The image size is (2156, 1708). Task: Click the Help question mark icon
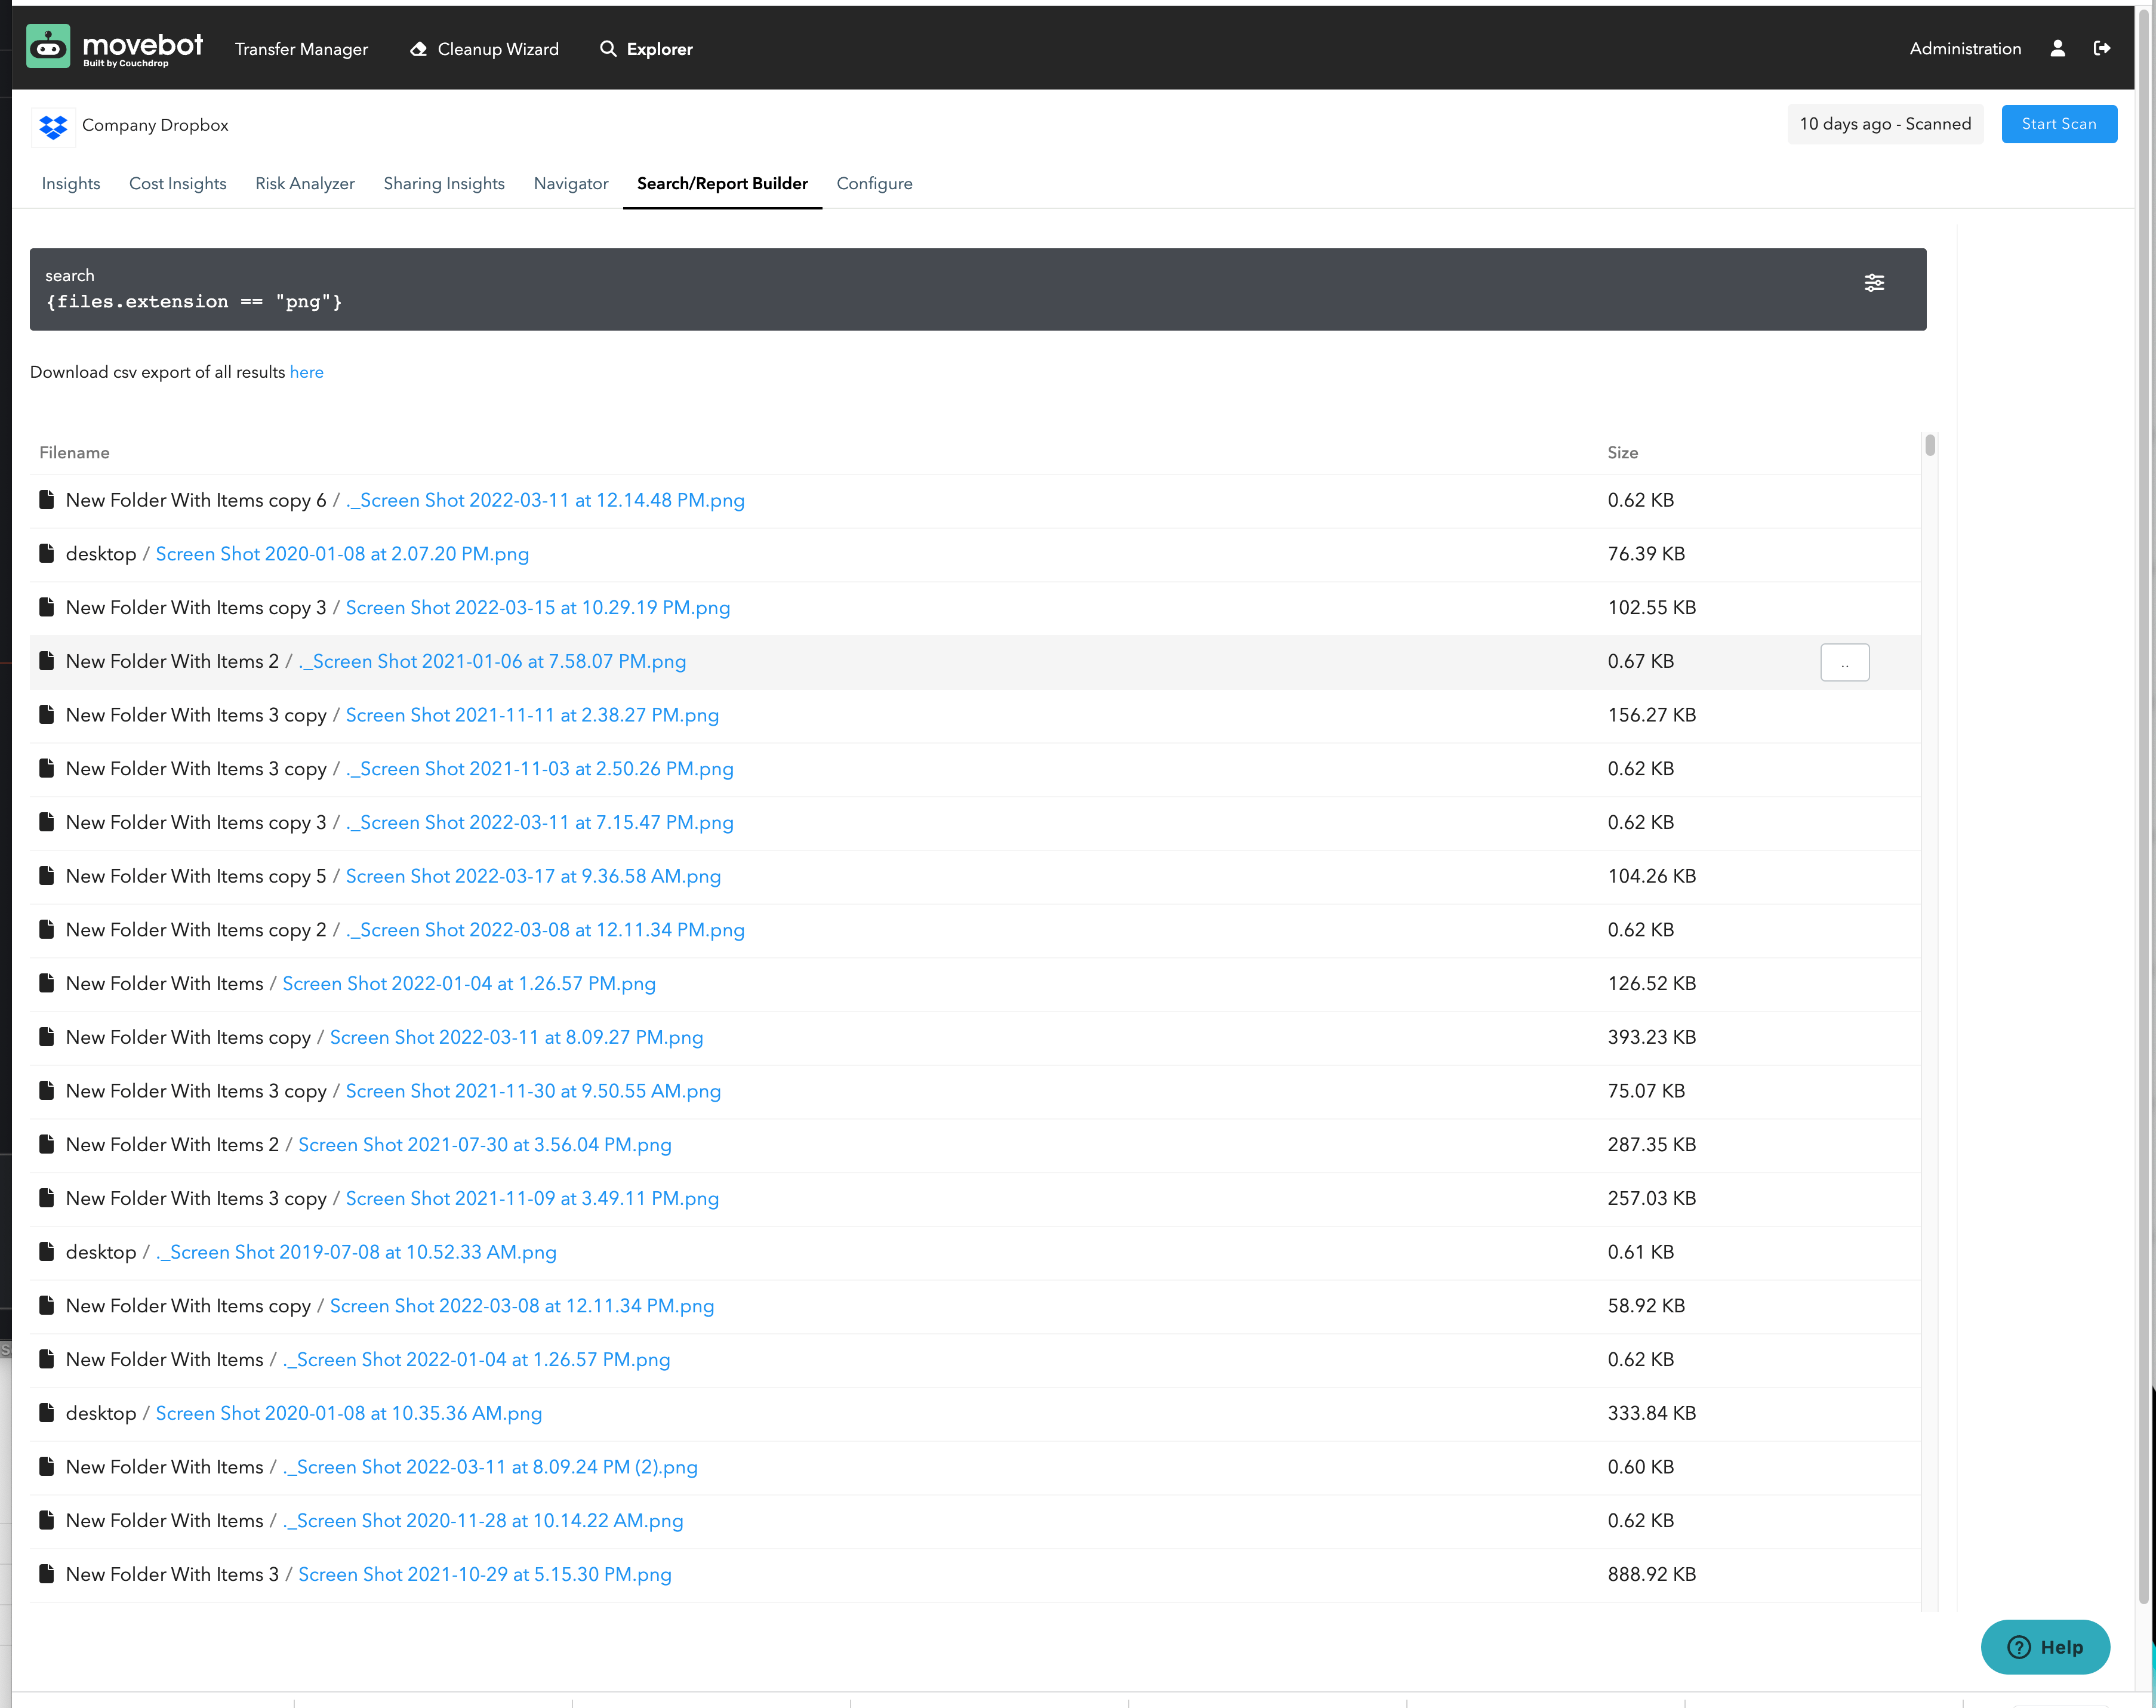pos(2019,1647)
